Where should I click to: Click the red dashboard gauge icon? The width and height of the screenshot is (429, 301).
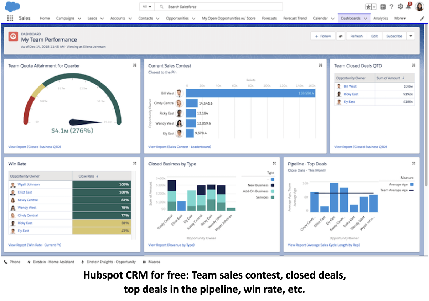[x=13, y=36]
